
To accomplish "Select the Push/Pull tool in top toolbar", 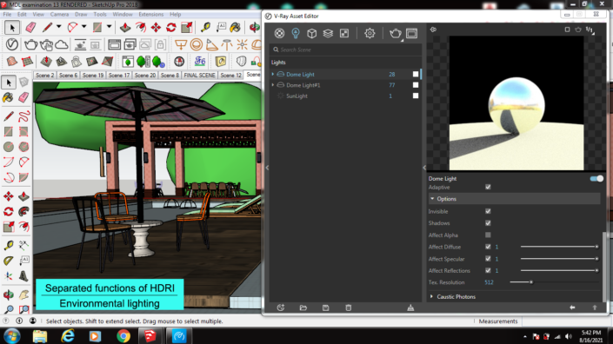I will pos(125,27).
